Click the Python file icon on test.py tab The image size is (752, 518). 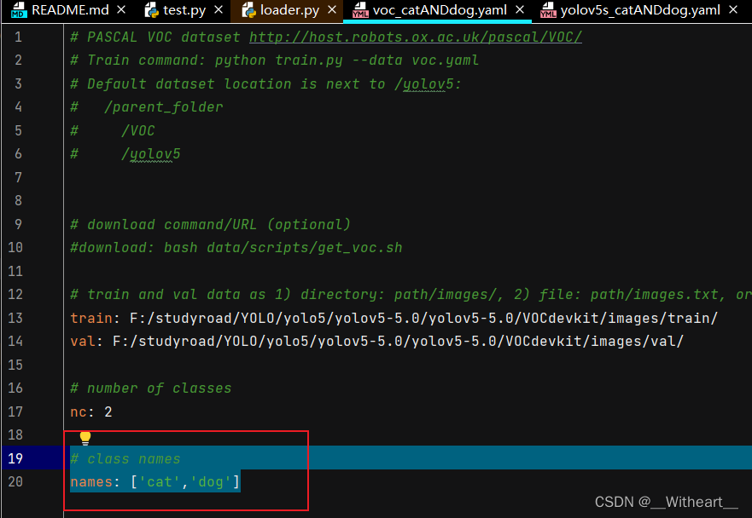pyautogui.click(x=152, y=10)
